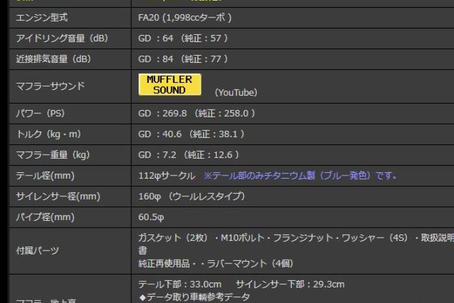Select the マフラーサウンド row label
The width and height of the screenshot is (454, 303).
pos(50,85)
